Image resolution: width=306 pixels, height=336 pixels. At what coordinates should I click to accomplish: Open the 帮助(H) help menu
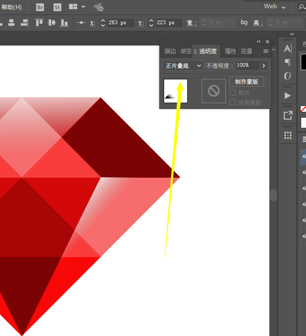point(12,7)
